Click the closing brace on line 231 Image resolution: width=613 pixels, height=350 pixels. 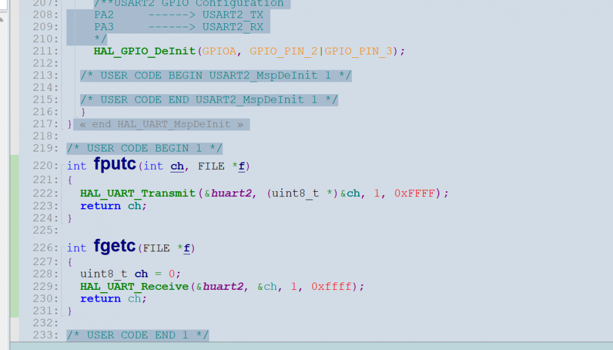[x=70, y=310]
